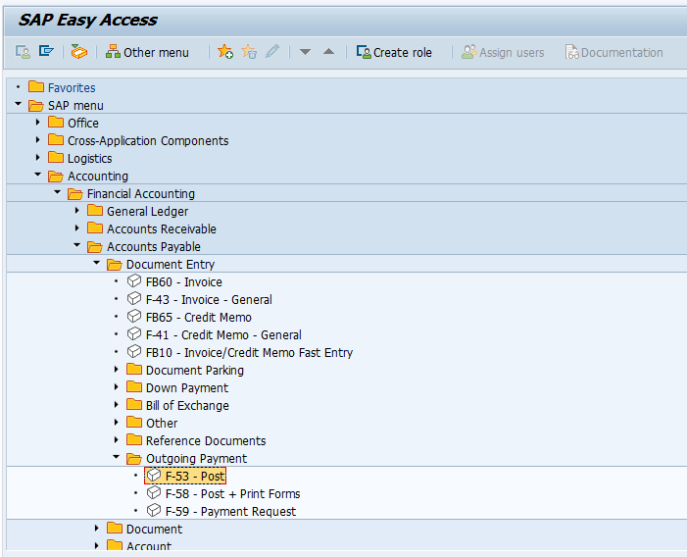Click the F-59 Payment Request icon

coord(153,510)
